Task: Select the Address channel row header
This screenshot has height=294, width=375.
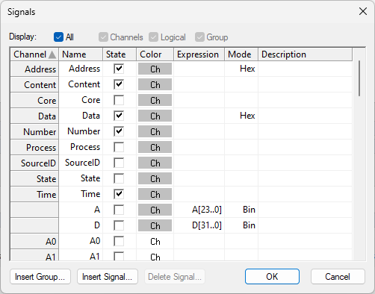Action: [x=34, y=69]
